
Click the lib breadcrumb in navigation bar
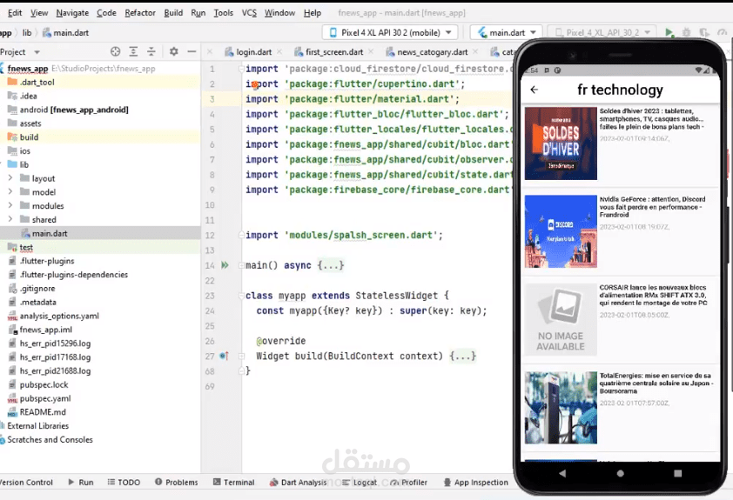(27, 33)
